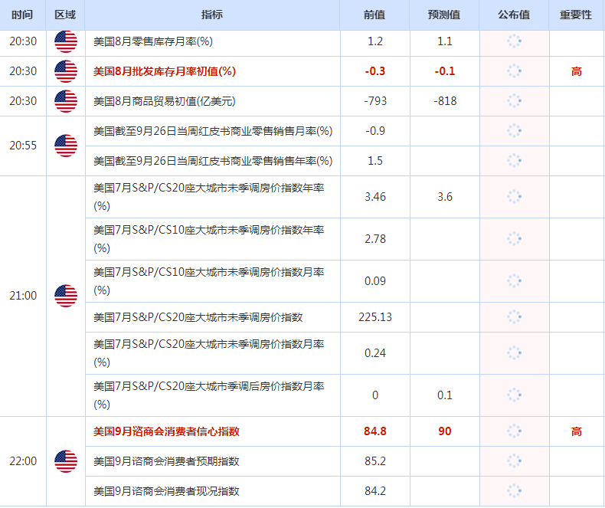Click the 20:55 time cell
The height and width of the screenshot is (508, 605).
coord(23,146)
